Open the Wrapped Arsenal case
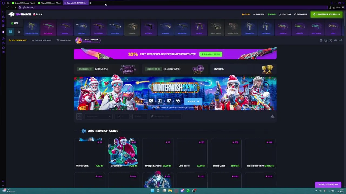 click(x=158, y=154)
